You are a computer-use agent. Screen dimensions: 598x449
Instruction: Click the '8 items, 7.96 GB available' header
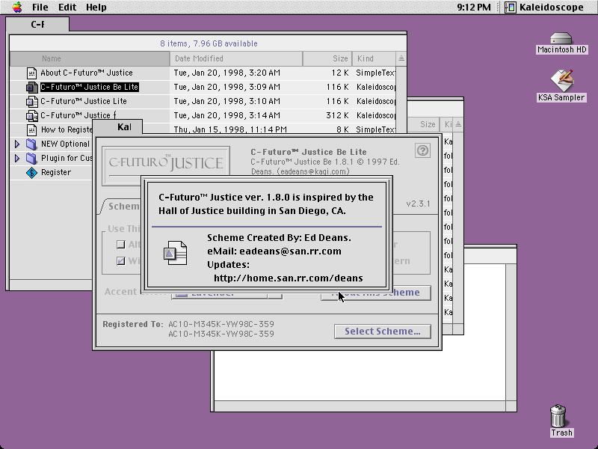pos(209,43)
